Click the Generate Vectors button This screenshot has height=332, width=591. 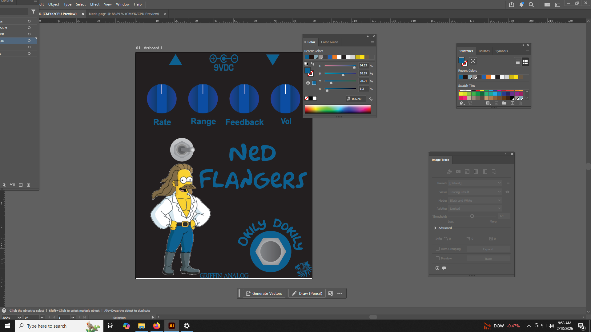[264, 293]
